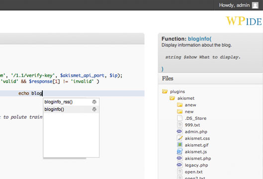Image resolution: width=263 pixels, height=179 pixels.
Task: Open akismet.css in the editor
Action: pos(197,138)
